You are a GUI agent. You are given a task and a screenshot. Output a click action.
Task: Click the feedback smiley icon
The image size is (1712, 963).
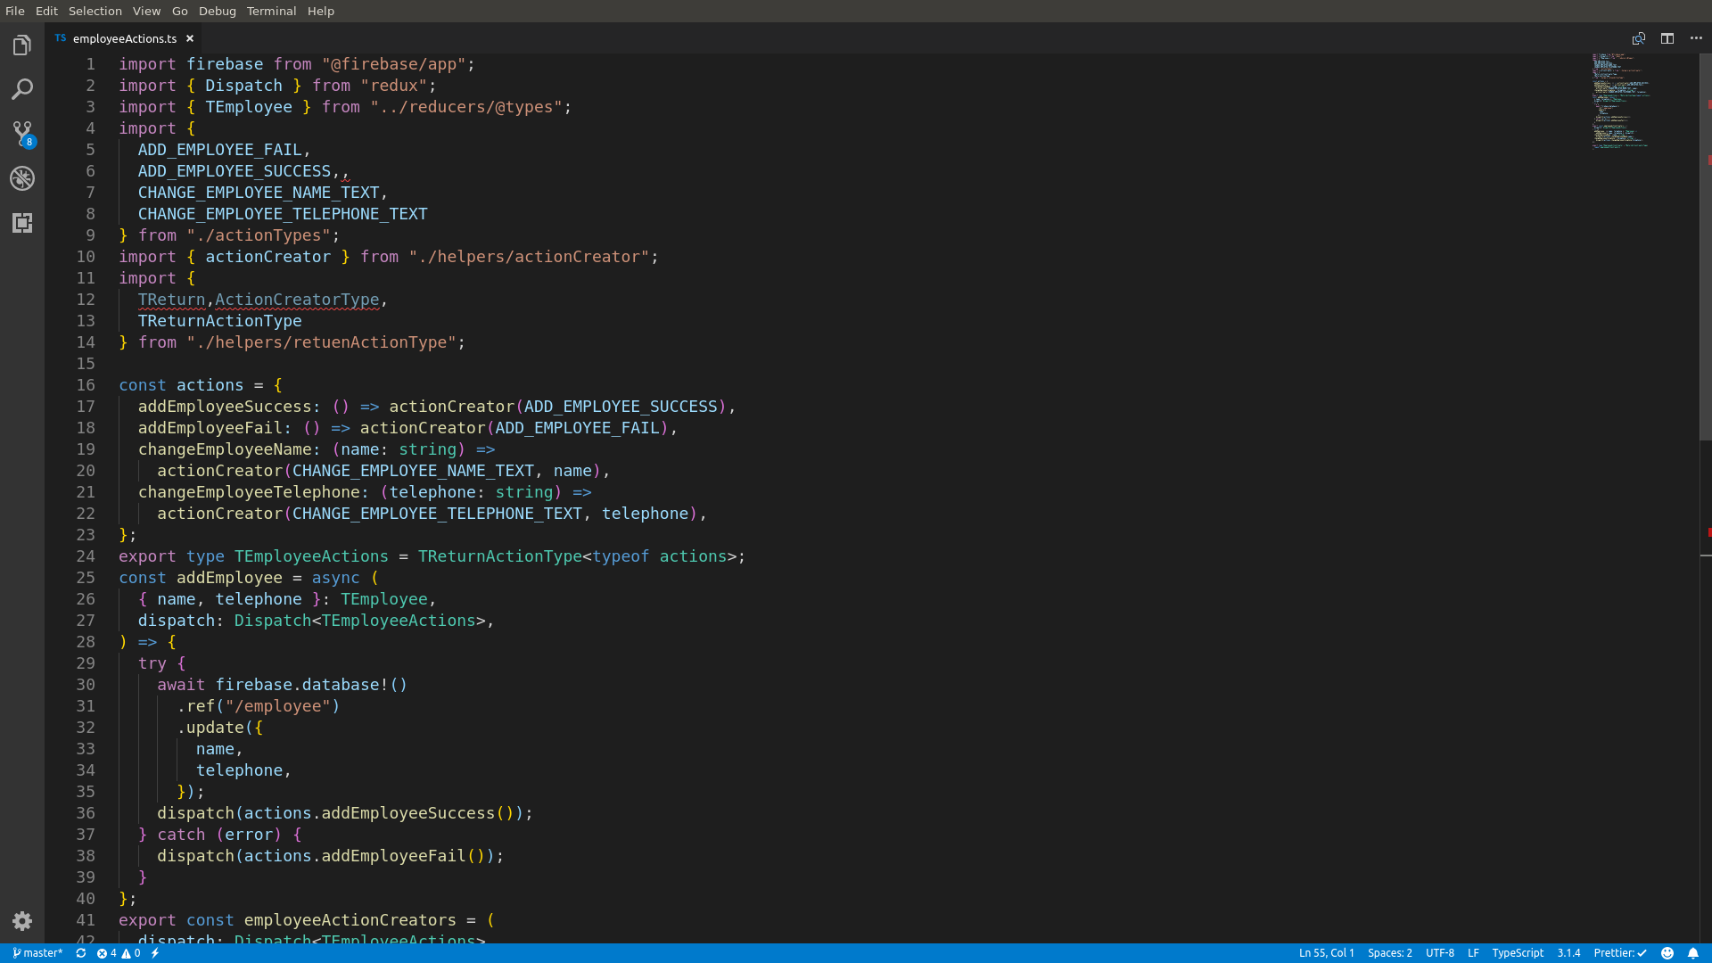pyautogui.click(x=1667, y=953)
